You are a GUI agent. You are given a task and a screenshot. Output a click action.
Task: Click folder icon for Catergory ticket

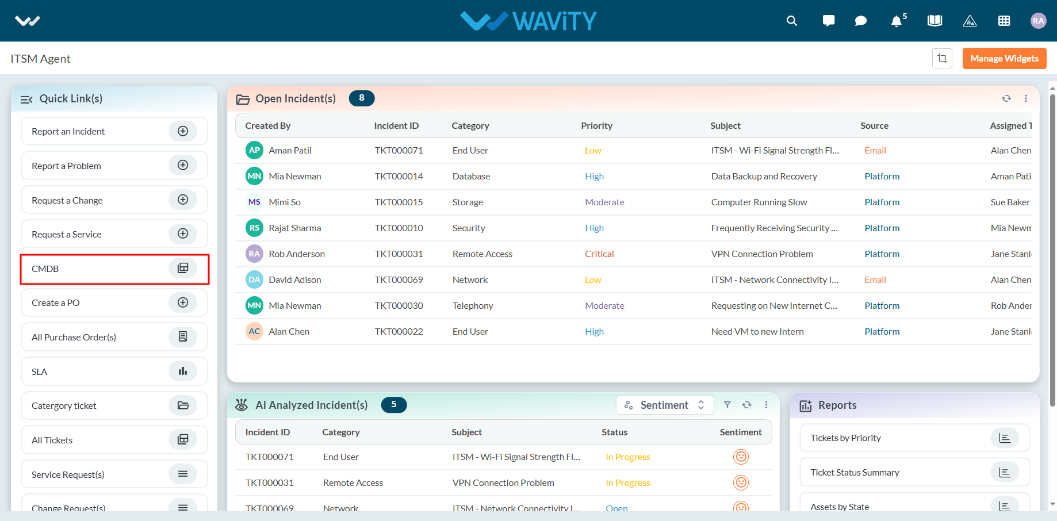point(183,405)
